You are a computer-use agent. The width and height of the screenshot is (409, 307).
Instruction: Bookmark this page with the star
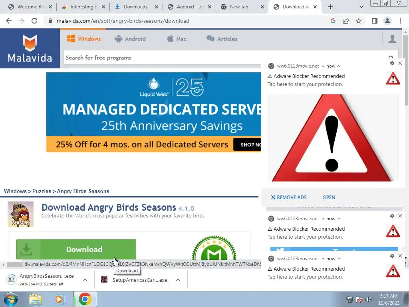(x=359, y=21)
